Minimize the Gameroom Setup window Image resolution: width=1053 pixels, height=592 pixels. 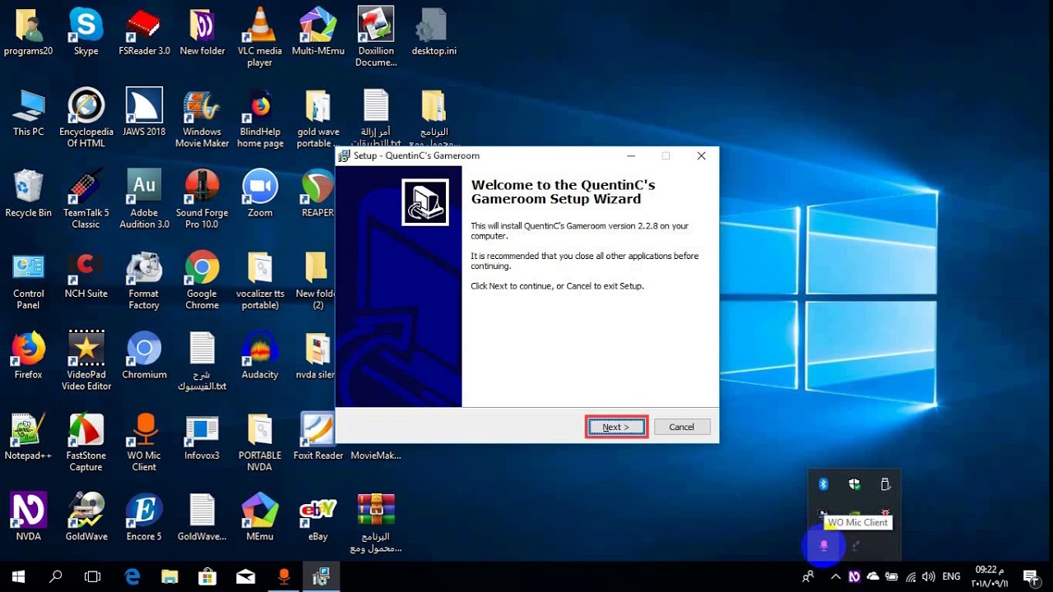[x=631, y=155]
